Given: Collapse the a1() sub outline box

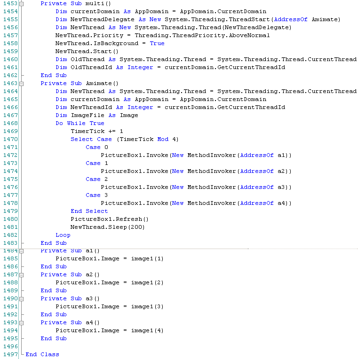Looking at the screenshot, I should click(21, 251).
